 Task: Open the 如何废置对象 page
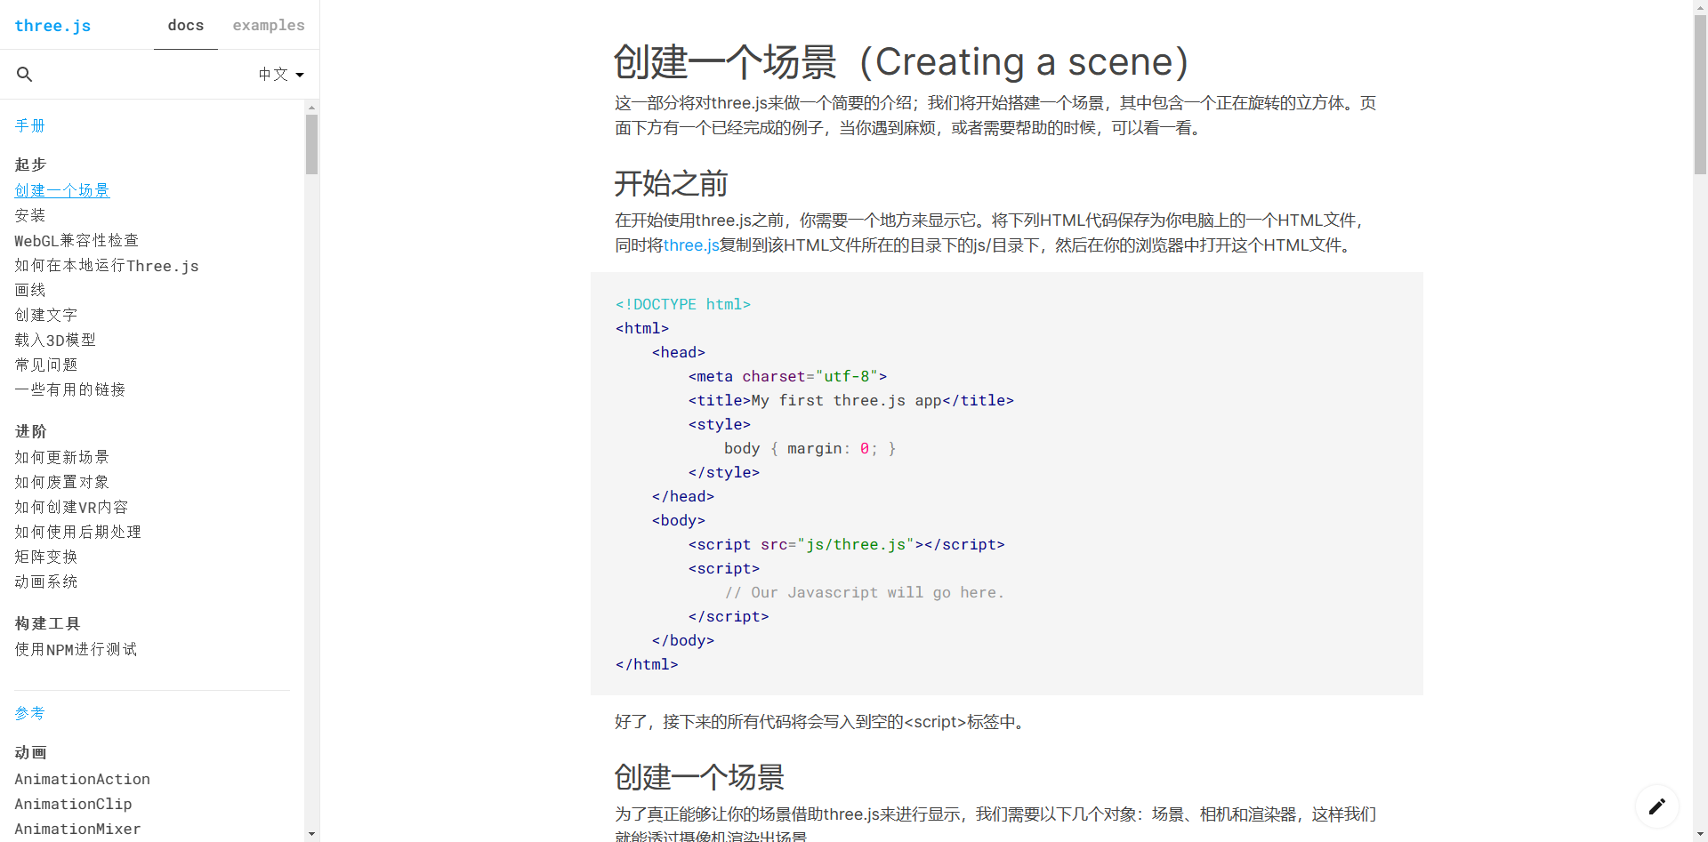62,482
